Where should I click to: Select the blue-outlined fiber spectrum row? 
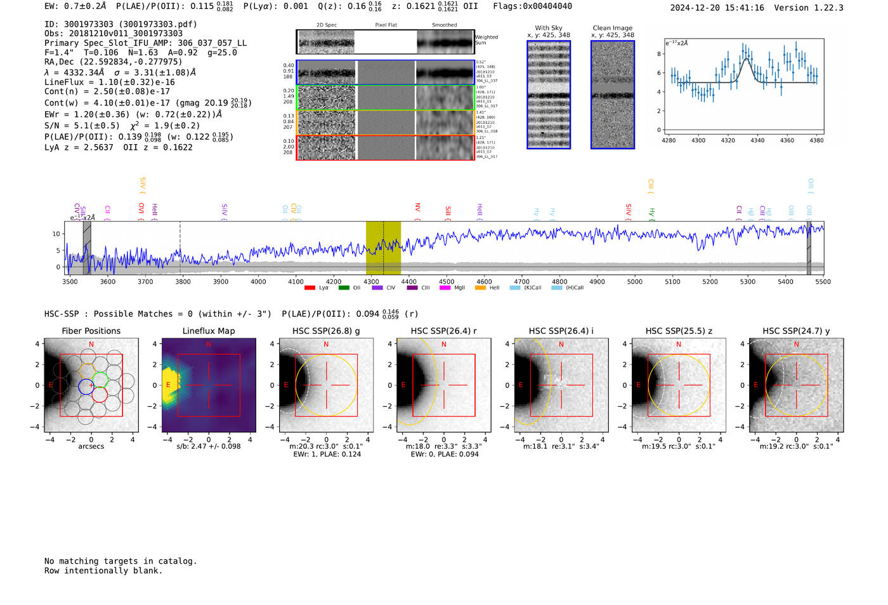tap(386, 73)
